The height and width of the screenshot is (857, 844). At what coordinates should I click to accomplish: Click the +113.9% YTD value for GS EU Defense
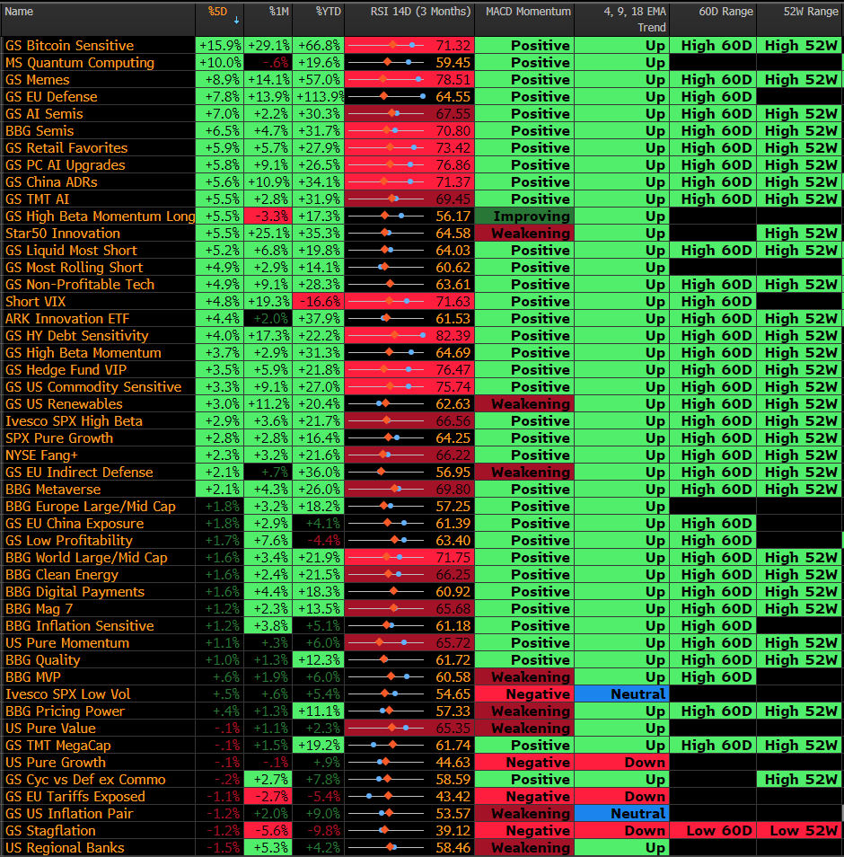[319, 97]
